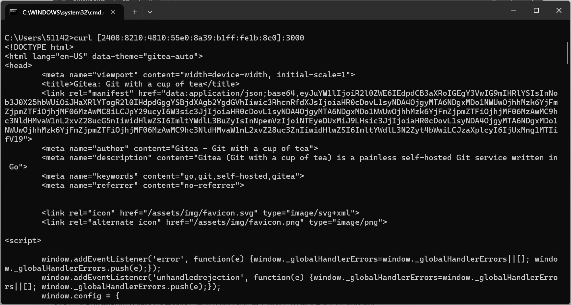This screenshot has width=571, height=305.
Task: Click the Gitea title tag line
Action: point(140,84)
